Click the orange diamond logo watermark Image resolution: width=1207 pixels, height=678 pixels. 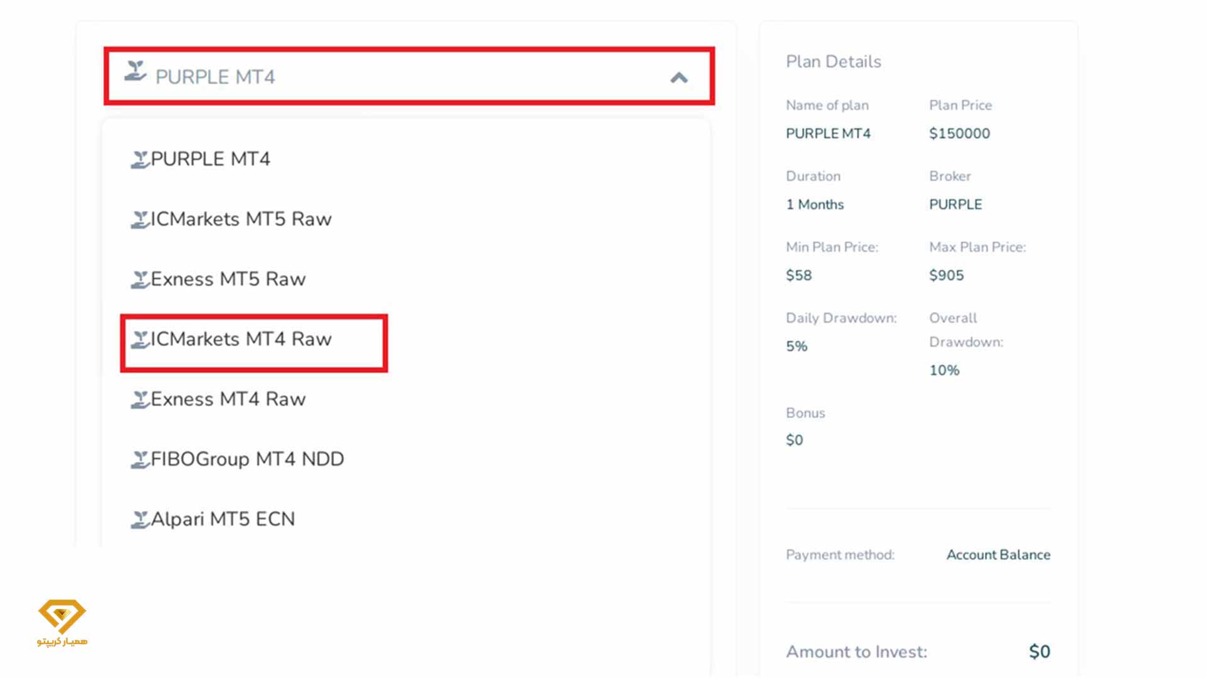point(62,616)
